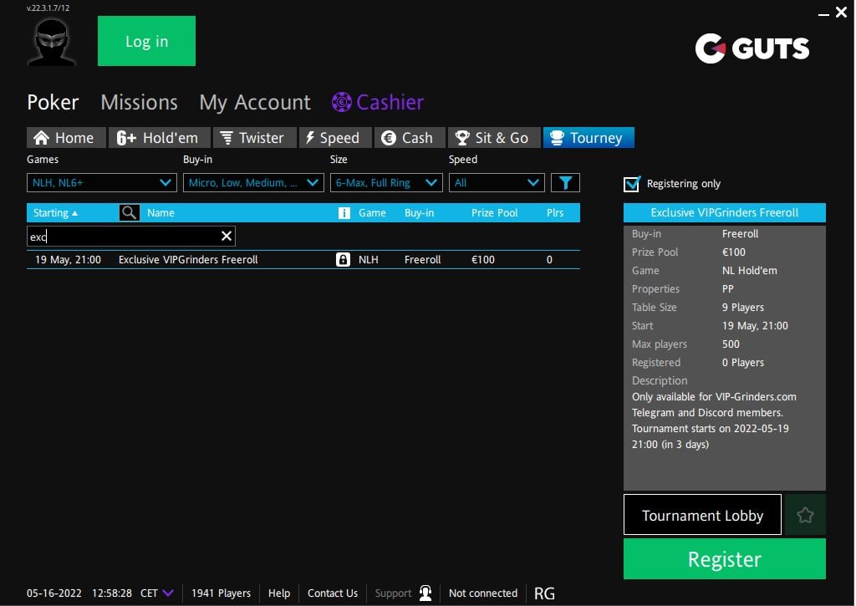Viewport: 856px width, 606px height.
Task: Minimize the poker client window
Action: tap(823, 13)
